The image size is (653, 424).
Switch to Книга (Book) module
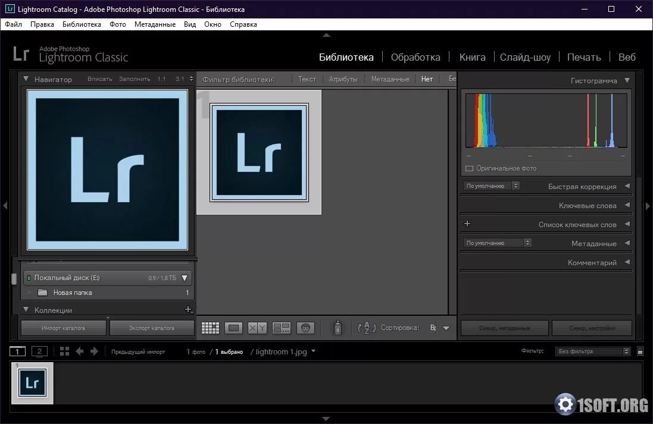pyautogui.click(x=472, y=57)
